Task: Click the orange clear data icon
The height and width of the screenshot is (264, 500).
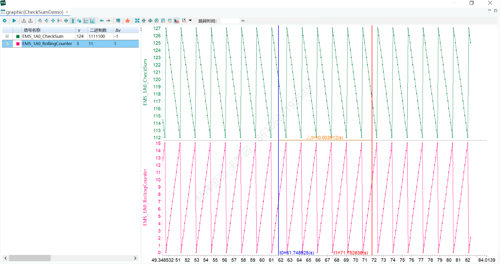Action: pos(128,21)
